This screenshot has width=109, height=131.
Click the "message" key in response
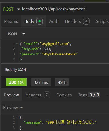point(33,122)
